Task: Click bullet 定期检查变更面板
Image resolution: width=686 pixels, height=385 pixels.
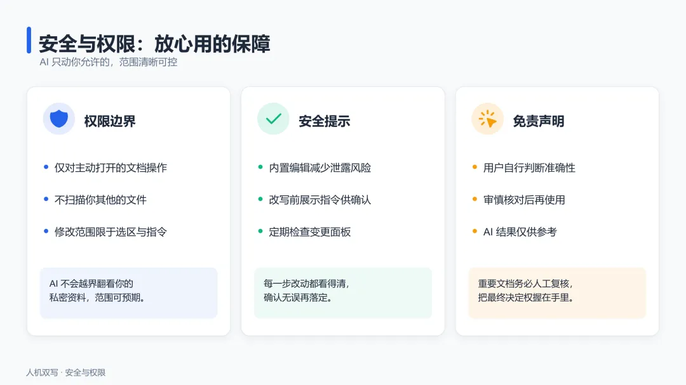Action: point(310,232)
